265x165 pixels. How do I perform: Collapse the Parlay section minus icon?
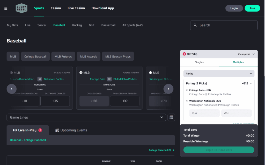click(x=251, y=73)
